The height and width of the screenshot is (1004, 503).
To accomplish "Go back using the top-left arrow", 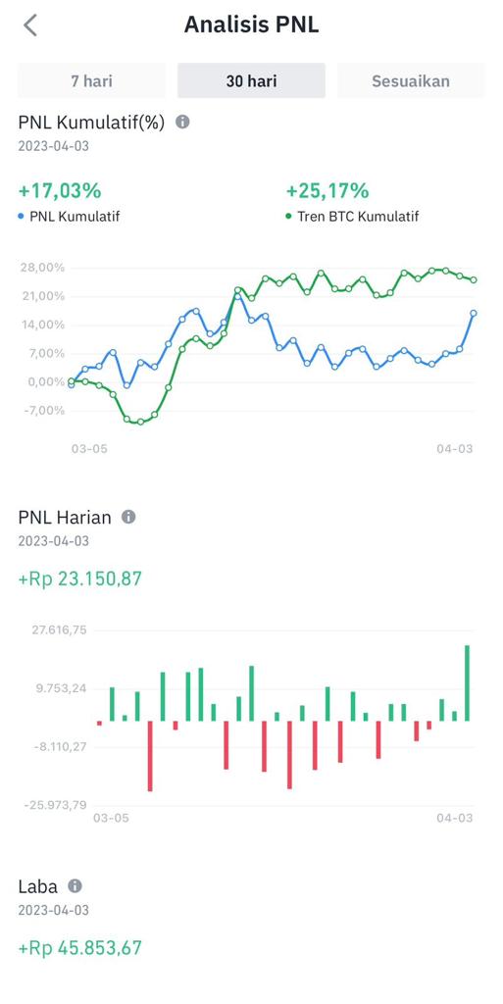I will pyautogui.click(x=30, y=25).
